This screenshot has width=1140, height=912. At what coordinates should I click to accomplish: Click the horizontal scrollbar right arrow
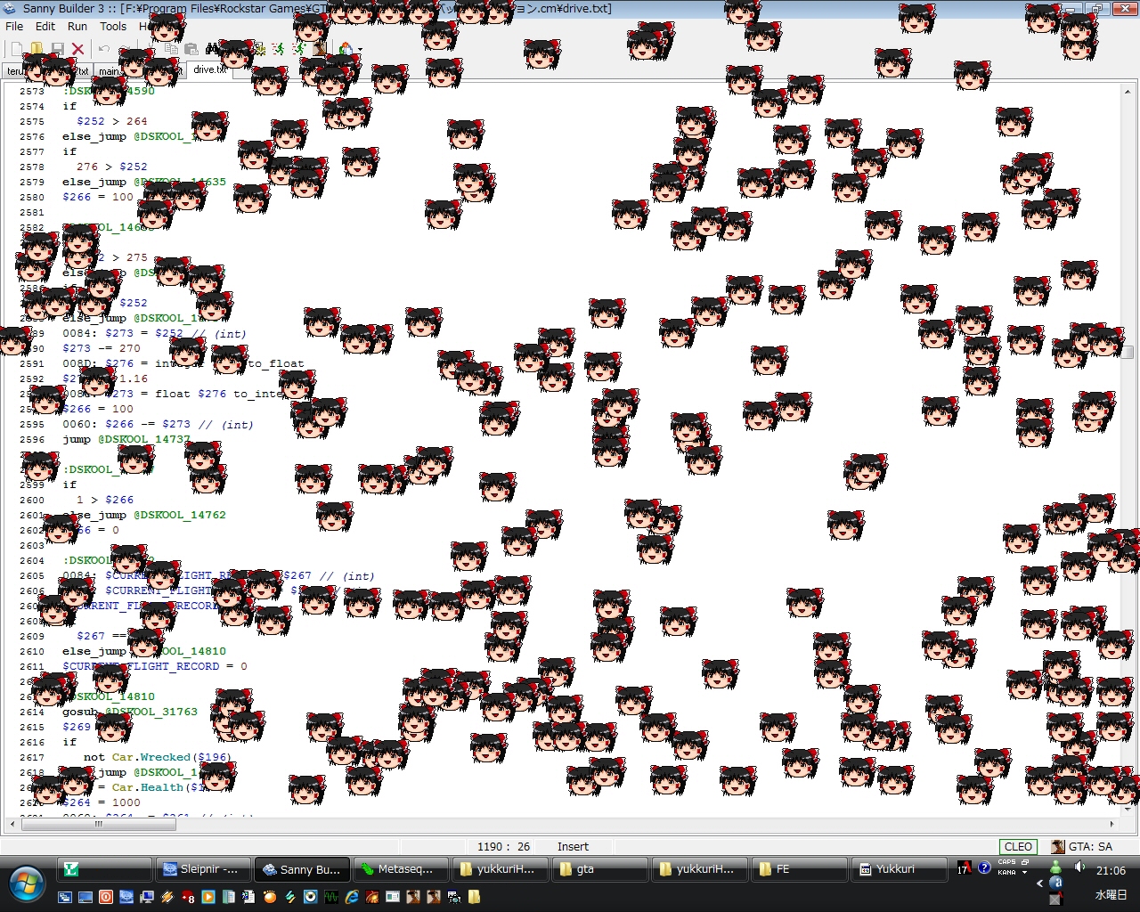(x=1111, y=824)
